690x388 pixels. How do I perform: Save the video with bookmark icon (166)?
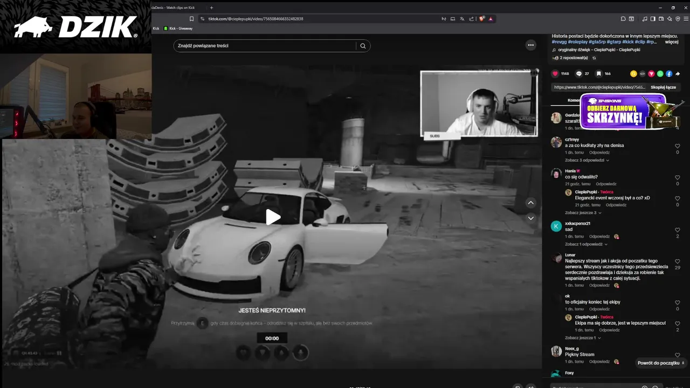(x=598, y=74)
